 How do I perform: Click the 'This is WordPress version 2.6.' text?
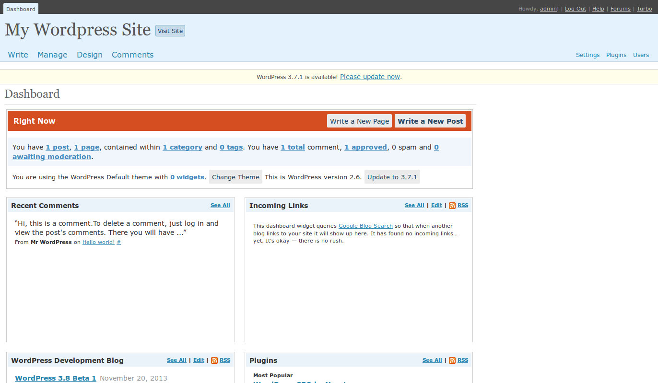tap(313, 177)
